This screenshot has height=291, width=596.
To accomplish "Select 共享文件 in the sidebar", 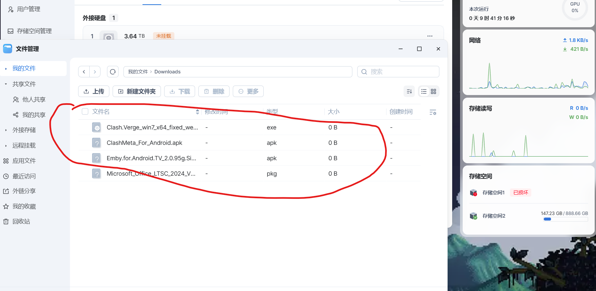I will click(24, 84).
